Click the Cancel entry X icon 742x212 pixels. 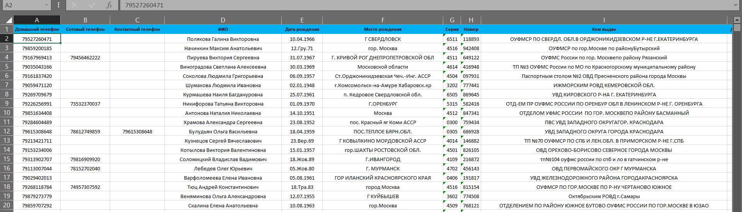pos(74,5)
